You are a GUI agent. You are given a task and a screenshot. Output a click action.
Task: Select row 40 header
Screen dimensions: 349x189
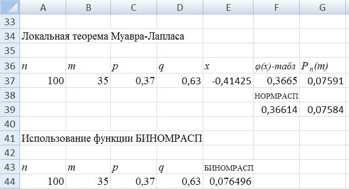coord(10,124)
